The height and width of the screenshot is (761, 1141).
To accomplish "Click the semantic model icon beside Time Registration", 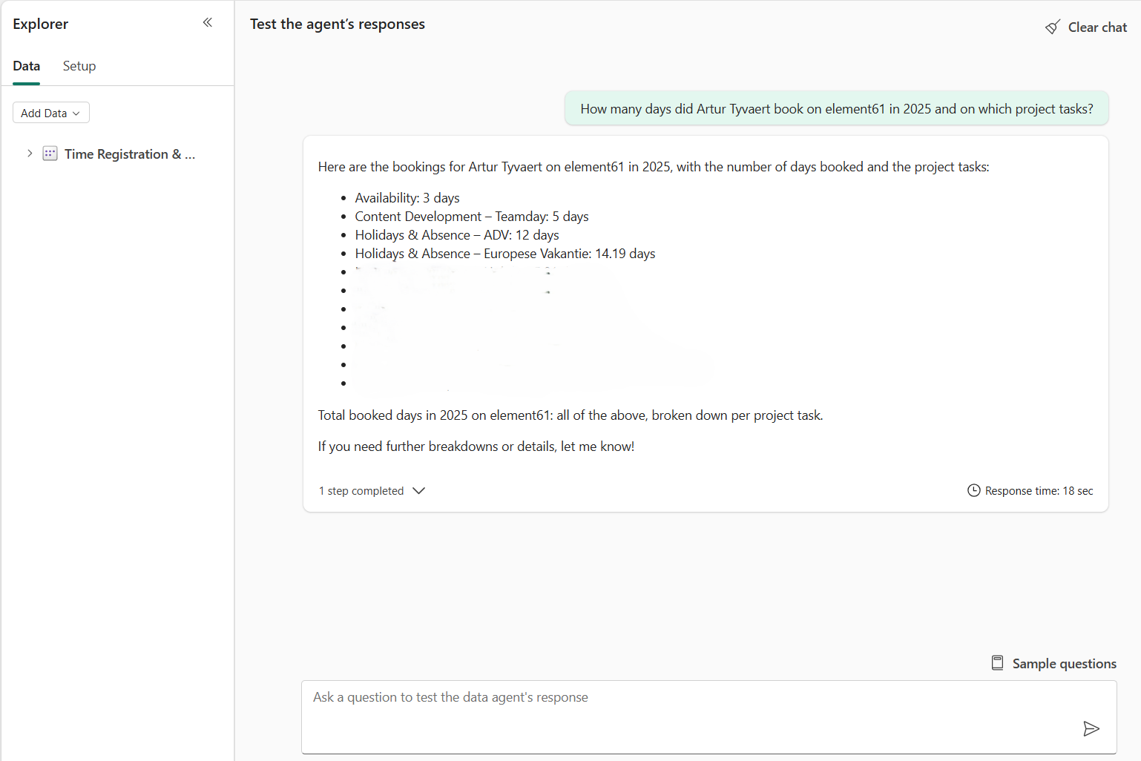I will point(50,154).
